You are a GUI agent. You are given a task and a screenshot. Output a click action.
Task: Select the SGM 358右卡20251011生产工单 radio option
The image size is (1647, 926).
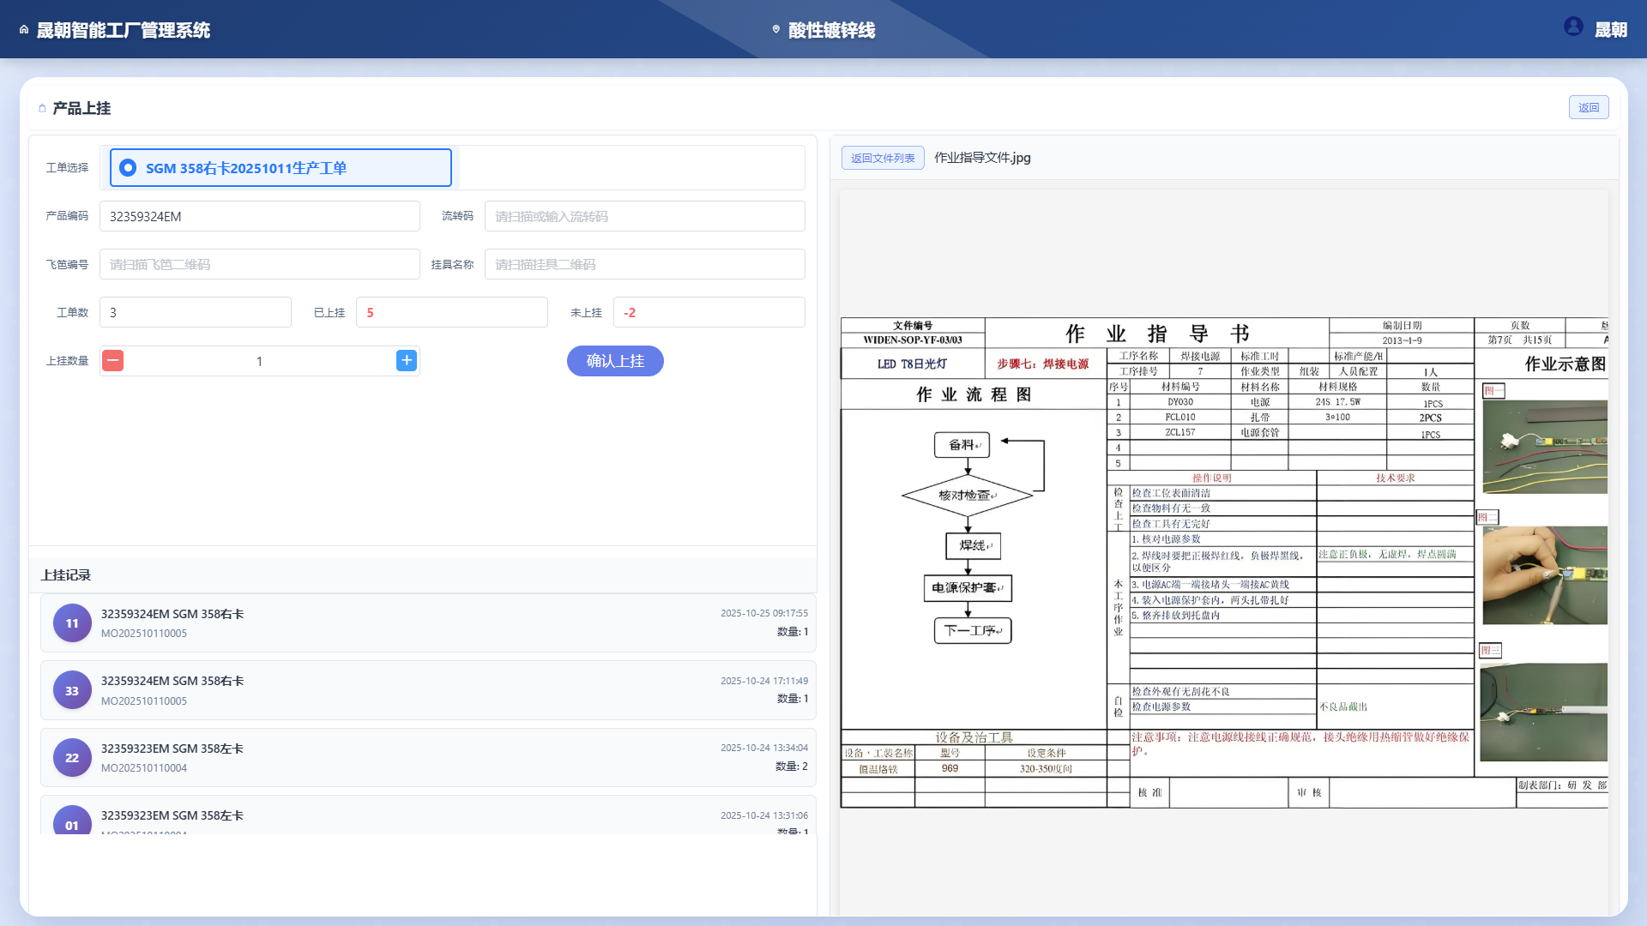(128, 168)
